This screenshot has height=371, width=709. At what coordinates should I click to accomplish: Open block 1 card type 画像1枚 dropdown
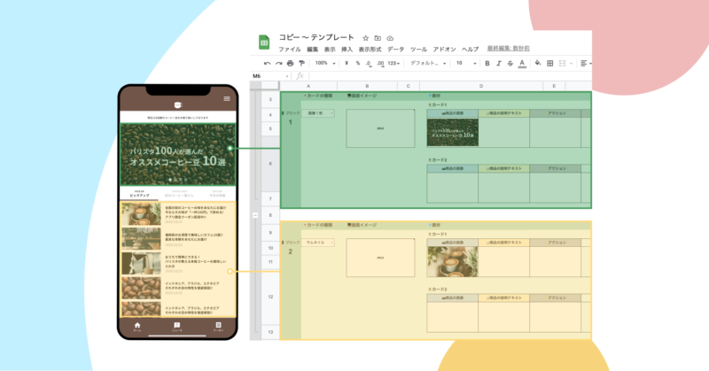point(318,113)
